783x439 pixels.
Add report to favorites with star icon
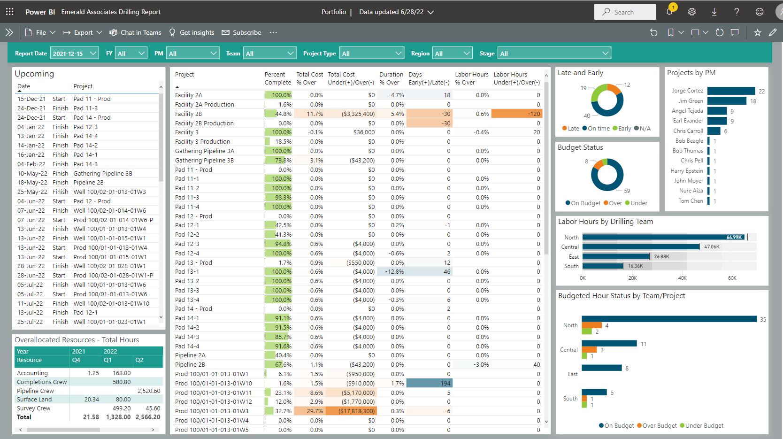[757, 32]
